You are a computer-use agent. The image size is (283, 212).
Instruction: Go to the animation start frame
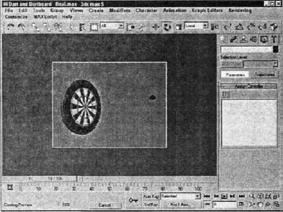coord(206,196)
